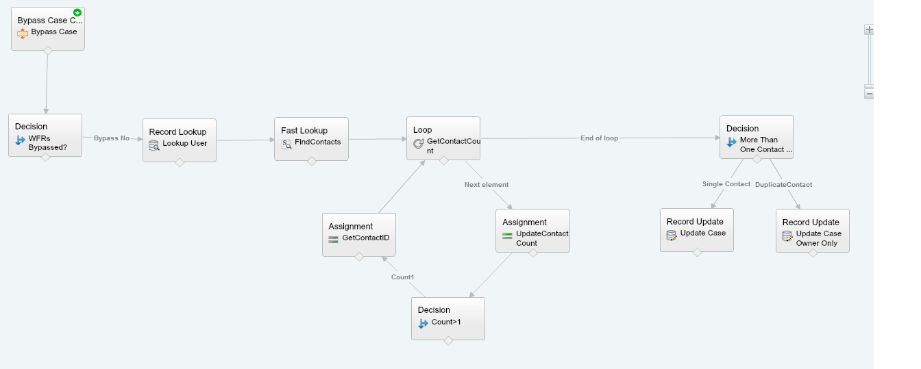Click the zoom slider track

pyautogui.click(x=870, y=60)
